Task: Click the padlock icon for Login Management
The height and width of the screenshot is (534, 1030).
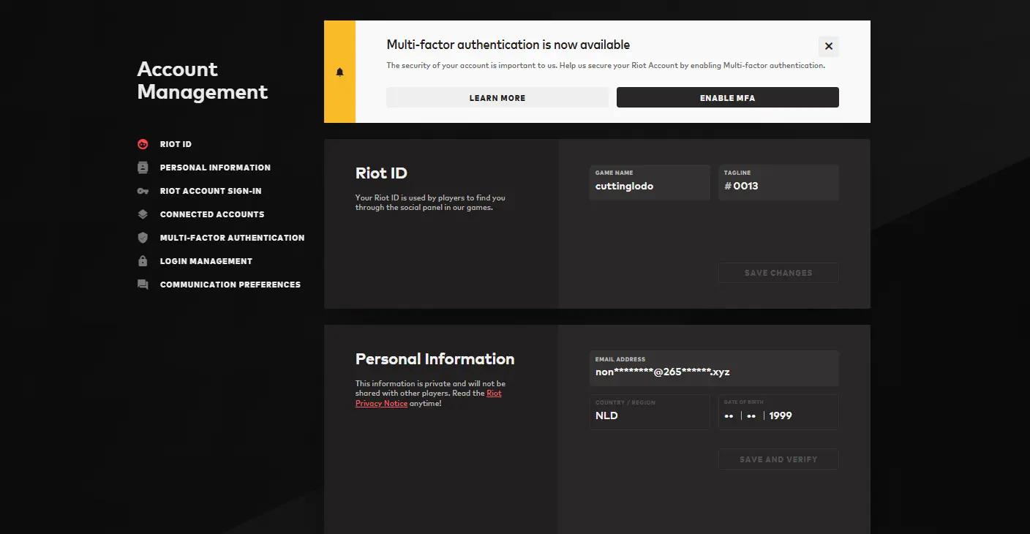Action: pos(143,261)
